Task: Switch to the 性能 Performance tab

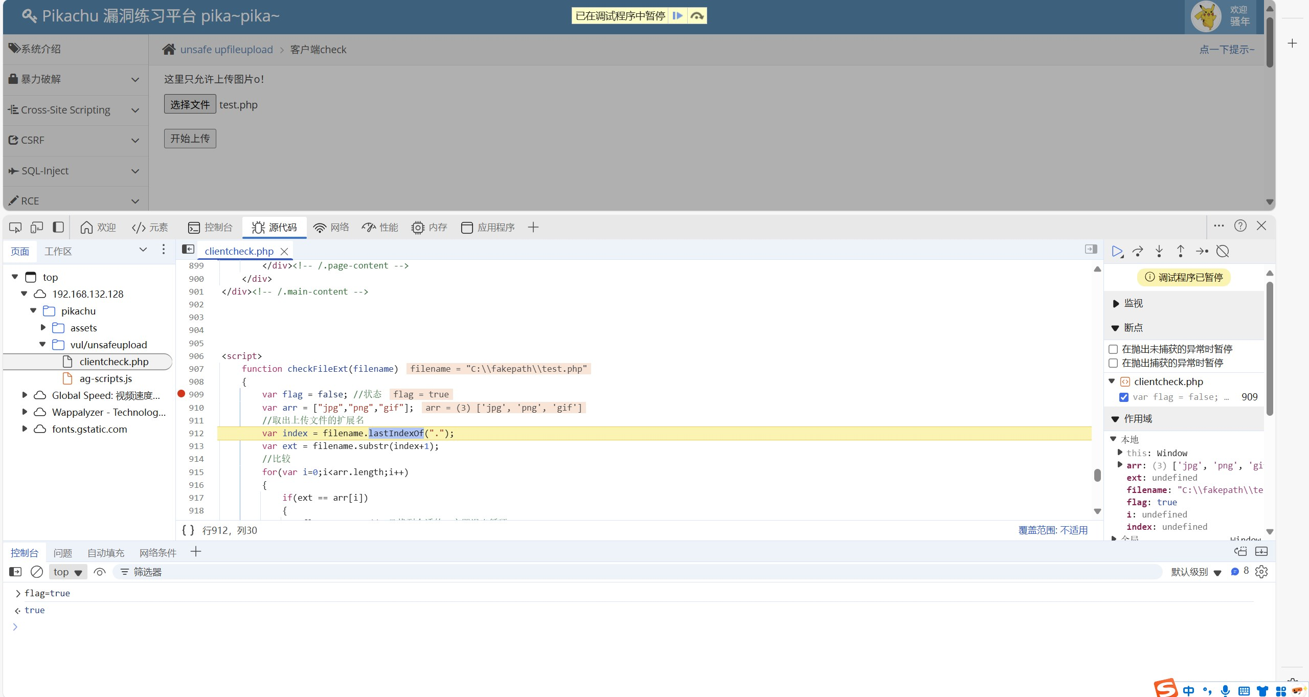Action: point(380,227)
